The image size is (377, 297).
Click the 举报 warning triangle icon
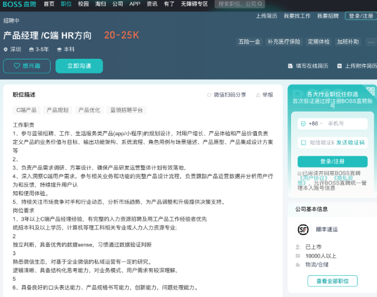pos(258,95)
